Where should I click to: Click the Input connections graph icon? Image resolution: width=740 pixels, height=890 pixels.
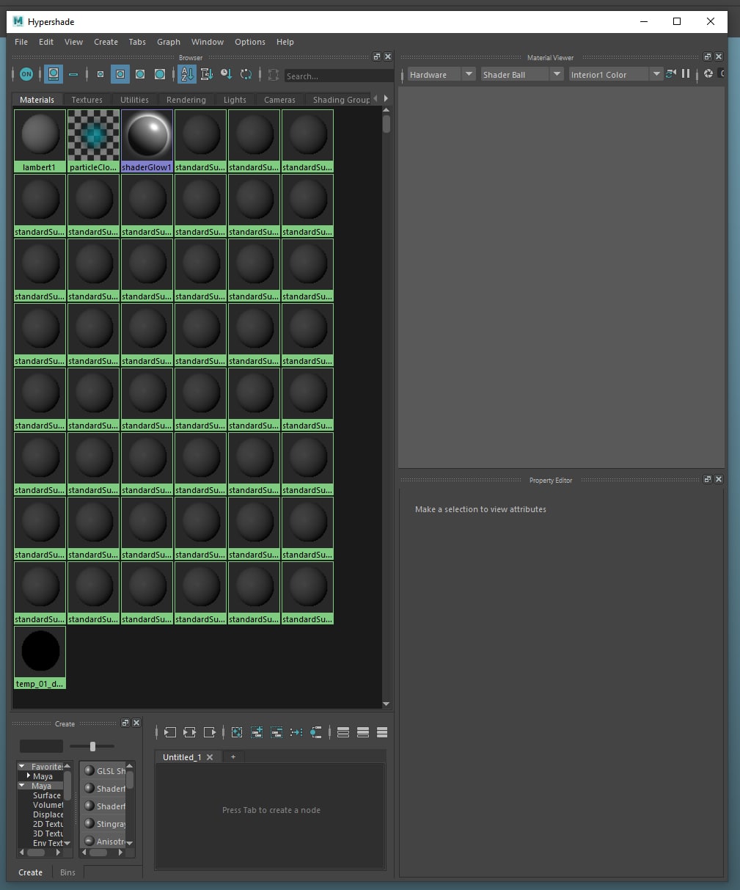tap(170, 732)
